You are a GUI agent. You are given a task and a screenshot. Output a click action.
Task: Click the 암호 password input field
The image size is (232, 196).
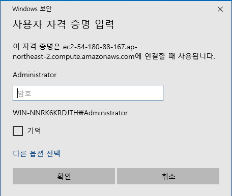click(88, 93)
